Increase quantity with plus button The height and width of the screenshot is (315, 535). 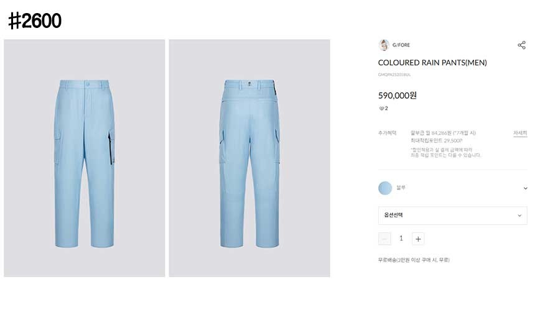pyautogui.click(x=418, y=239)
